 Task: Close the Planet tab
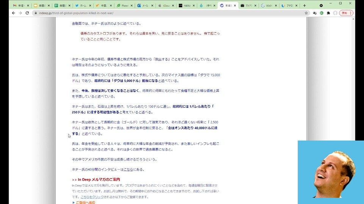point(132,6)
